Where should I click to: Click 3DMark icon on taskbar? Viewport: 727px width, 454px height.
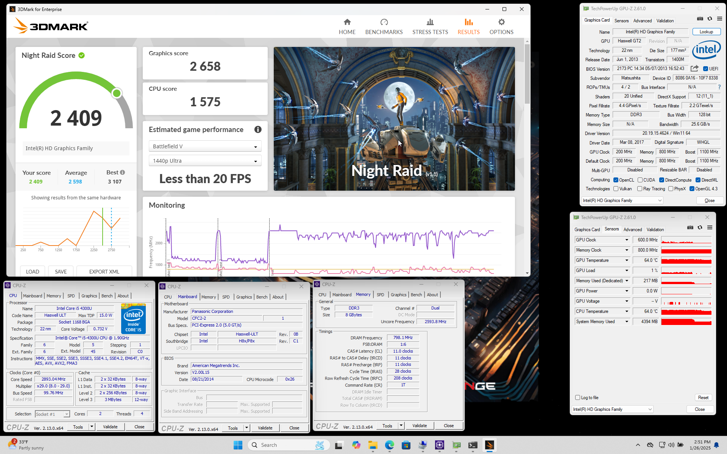tap(490, 445)
